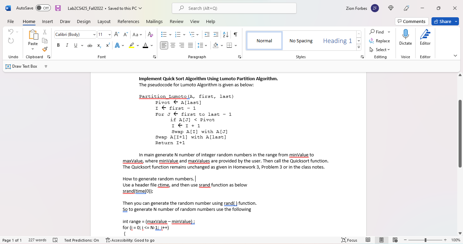The width and height of the screenshot is (463, 244).
Task: Open the Comments pane button
Action: coord(411,21)
